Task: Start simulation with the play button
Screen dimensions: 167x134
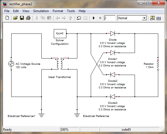Action: 94,18
